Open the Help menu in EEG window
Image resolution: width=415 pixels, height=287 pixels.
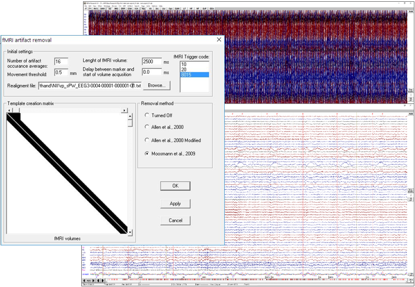point(161,6)
